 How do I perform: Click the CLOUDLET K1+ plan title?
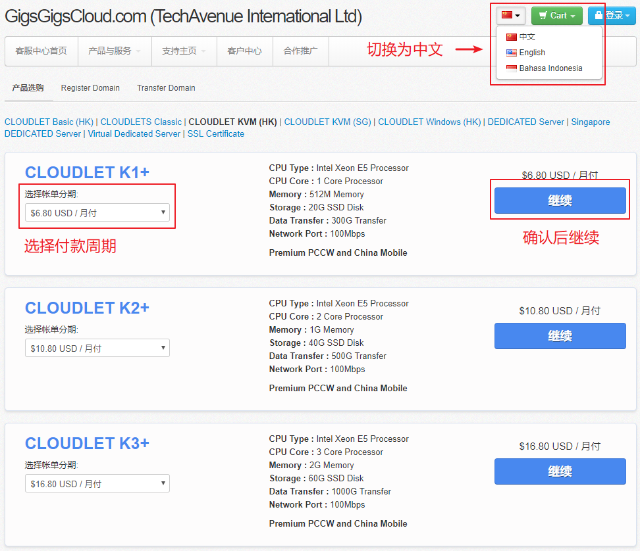click(87, 173)
